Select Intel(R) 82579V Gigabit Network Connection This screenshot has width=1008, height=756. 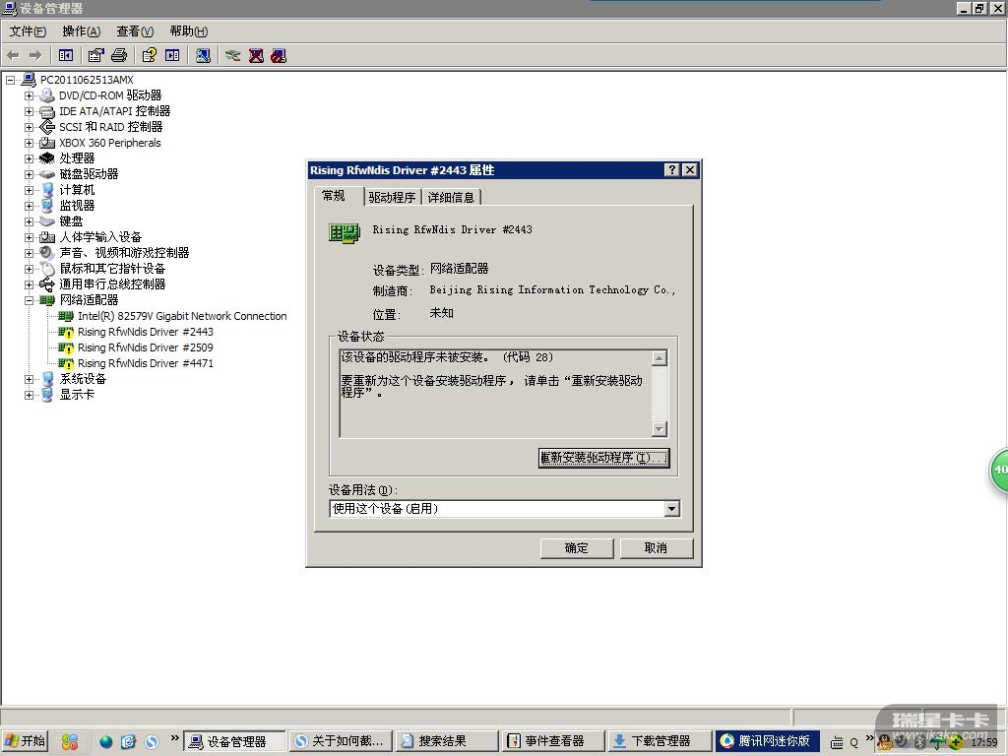coord(182,316)
